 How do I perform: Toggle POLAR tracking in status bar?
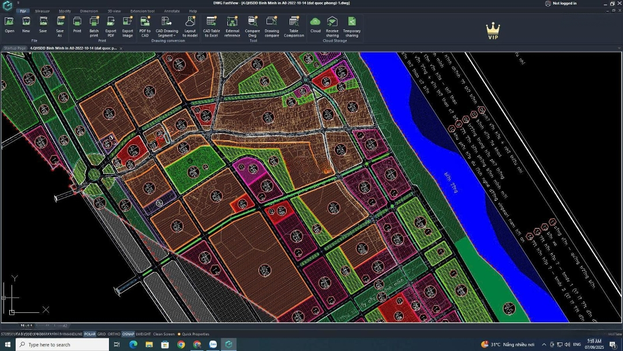point(90,334)
